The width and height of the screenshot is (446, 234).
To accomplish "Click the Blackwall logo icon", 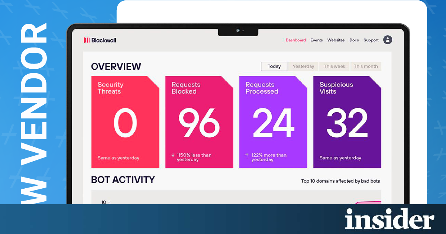I will point(87,40).
